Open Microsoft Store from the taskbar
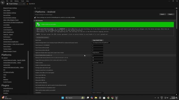The height and width of the screenshot is (100, 179). (104, 98)
